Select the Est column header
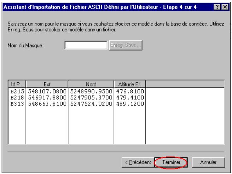232x174 pixels. point(47,84)
